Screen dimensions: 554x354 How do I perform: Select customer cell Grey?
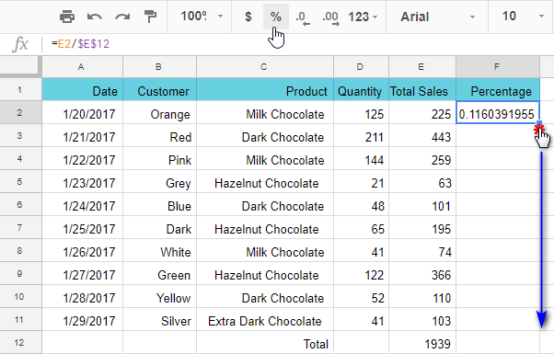tap(159, 181)
